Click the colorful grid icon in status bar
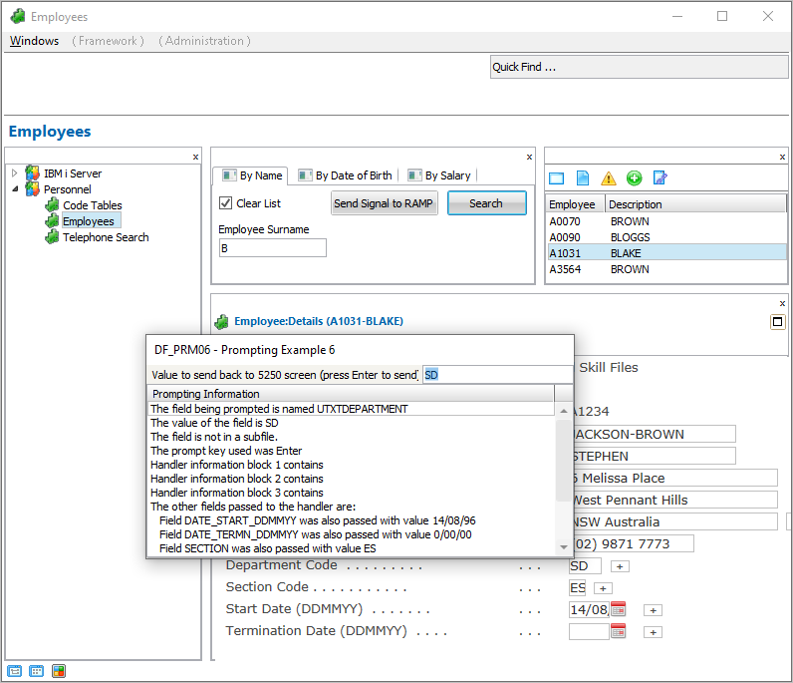 point(59,671)
